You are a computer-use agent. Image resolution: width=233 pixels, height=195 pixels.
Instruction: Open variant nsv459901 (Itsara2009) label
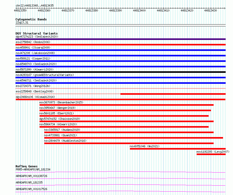[x=33, y=48]
